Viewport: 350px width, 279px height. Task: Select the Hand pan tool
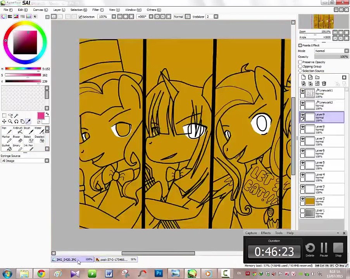[22, 121]
